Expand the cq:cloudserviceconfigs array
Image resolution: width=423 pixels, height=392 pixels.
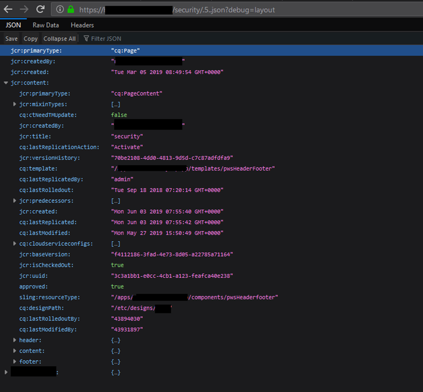pyautogui.click(x=14, y=243)
